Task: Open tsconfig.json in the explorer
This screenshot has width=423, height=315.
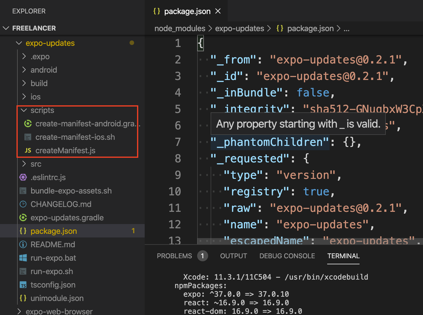Action: [x=53, y=285]
